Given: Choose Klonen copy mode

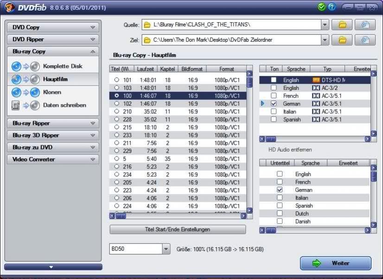Looking at the screenshot, I should click(53, 92).
